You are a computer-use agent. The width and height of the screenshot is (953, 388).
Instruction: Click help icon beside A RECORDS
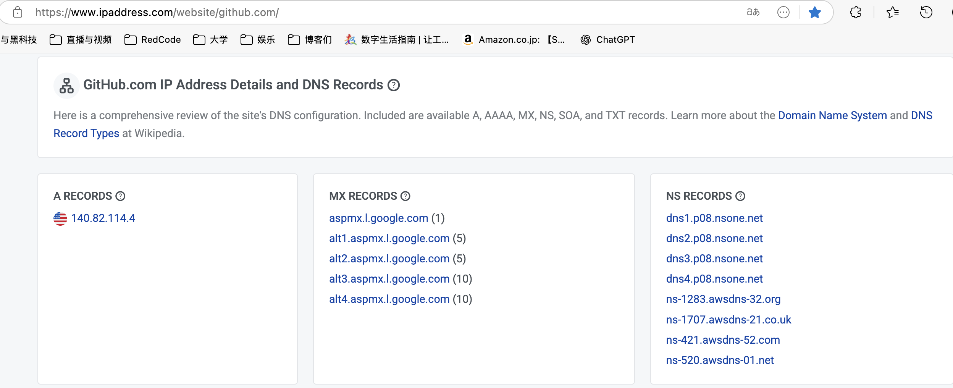coord(120,196)
